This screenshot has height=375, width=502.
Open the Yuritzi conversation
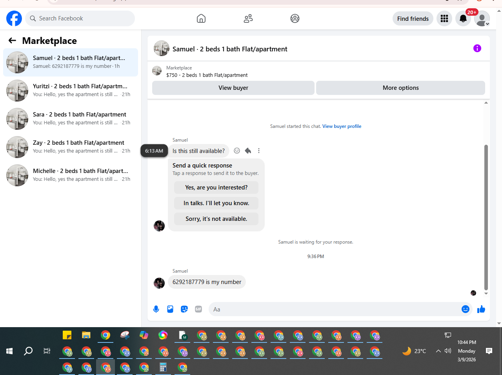pyautogui.click(x=71, y=91)
